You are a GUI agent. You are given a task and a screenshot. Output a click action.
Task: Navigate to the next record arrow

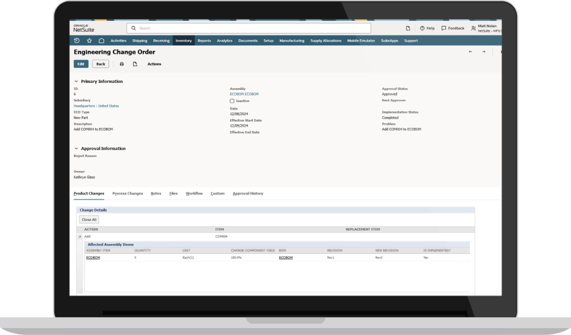point(483,52)
